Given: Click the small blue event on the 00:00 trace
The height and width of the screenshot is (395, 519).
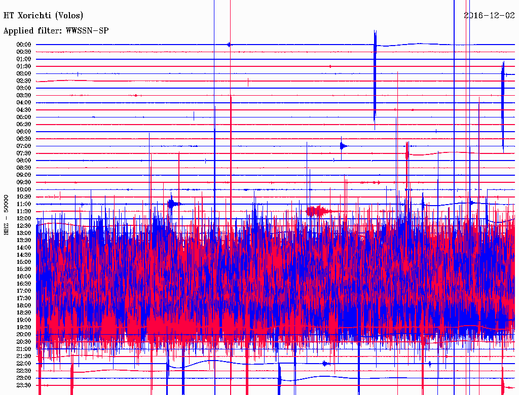Looking at the screenshot, I should [x=229, y=45].
